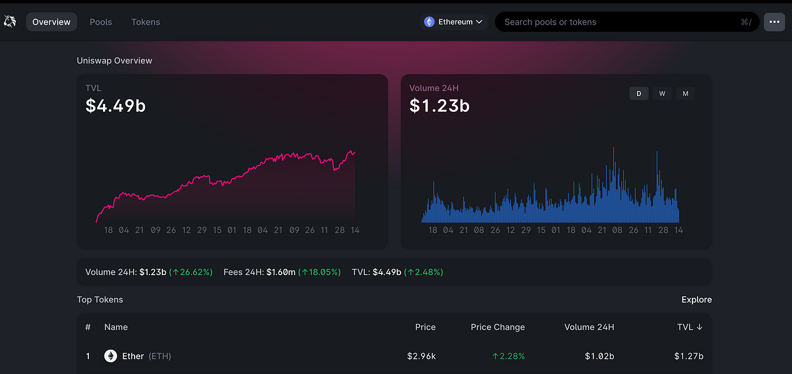Screen dimensions: 792x374
Task: Click the Explore link
Action: click(696, 299)
